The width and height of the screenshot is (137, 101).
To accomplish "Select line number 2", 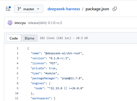I will click(18, 53).
